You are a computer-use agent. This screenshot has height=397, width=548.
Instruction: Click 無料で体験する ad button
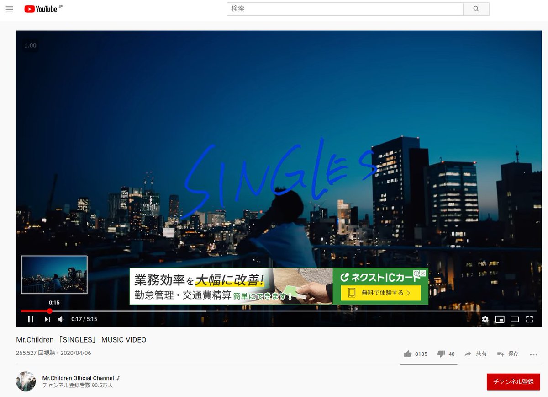[x=380, y=293]
